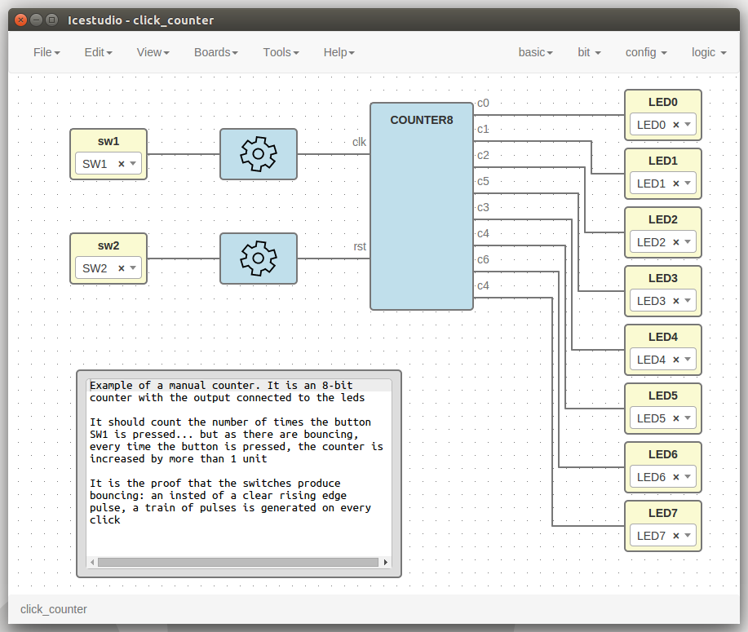Clear the LED5 pin selection x
This screenshot has height=632, width=748.
click(675, 418)
